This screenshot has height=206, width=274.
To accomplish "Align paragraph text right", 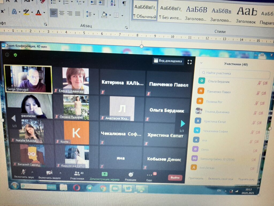I will pos(70,13).
